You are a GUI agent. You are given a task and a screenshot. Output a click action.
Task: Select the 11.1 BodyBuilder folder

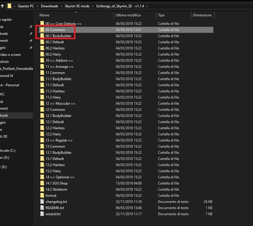(58, 79)
